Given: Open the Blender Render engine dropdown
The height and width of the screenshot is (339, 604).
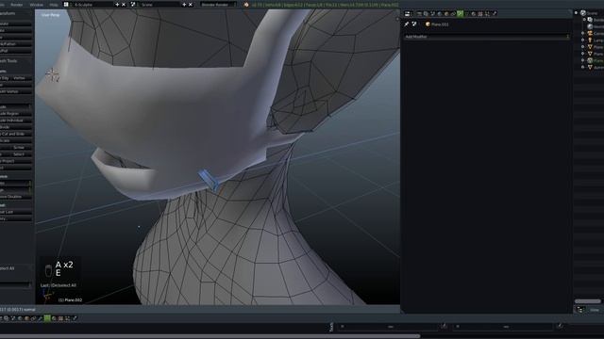Looking at the screenshot, I should pos(218,5).
